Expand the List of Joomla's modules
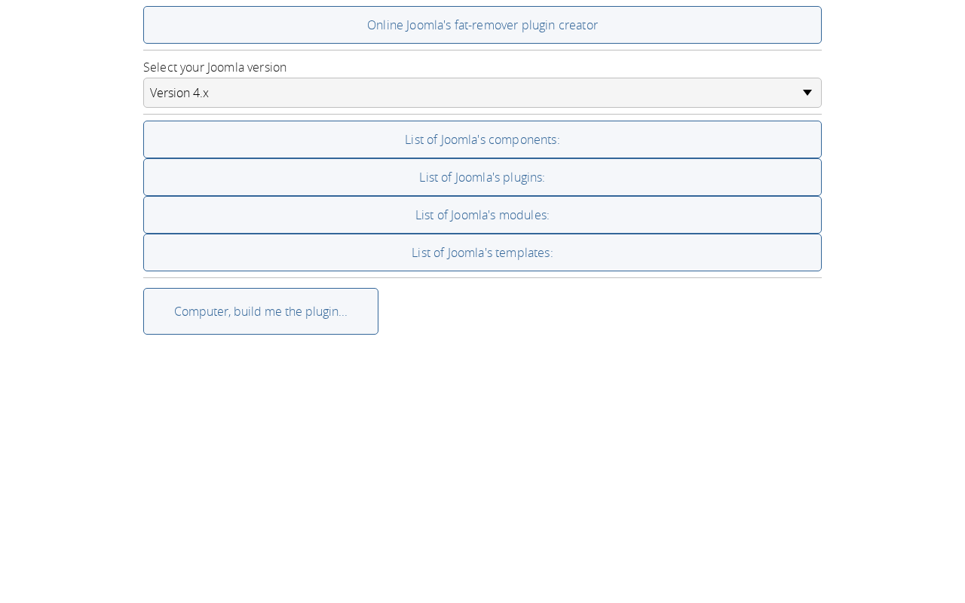This screenshot has width=965, height=603. [x=482, y=215]
